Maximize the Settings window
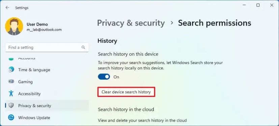Screen dimensions: 279x126 [x=258, y=5]
